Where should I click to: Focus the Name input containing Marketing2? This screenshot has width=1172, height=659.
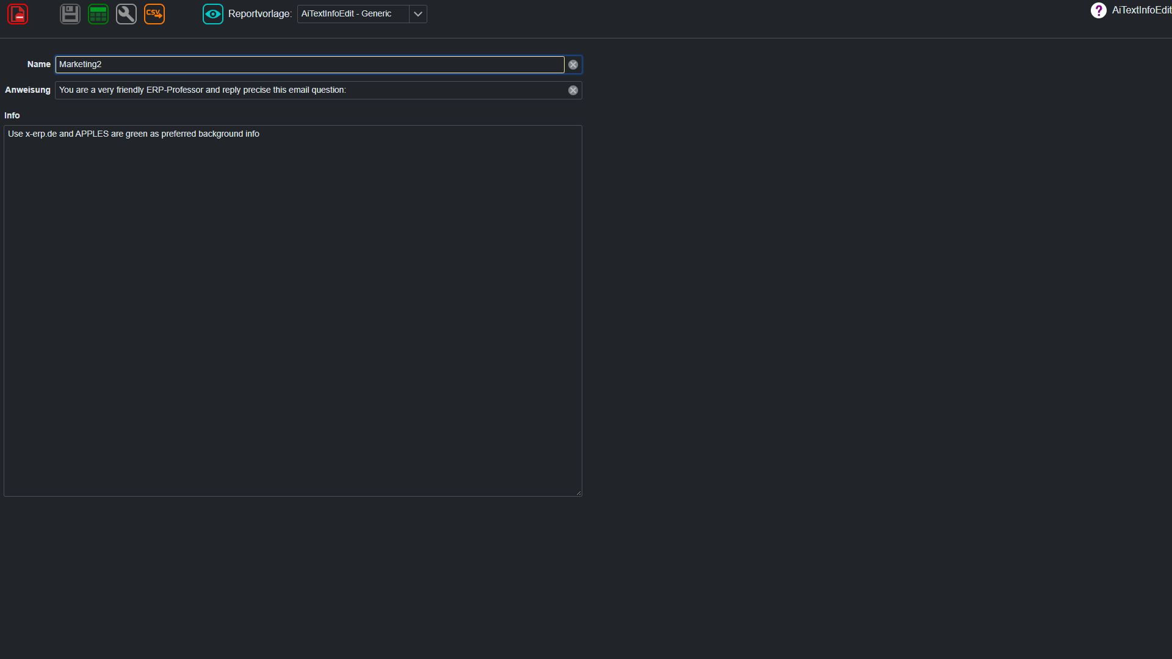[x=310, y=65]
